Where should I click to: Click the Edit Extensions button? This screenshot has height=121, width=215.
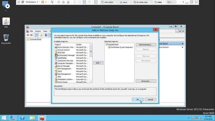pyautogui.click(x=146, y=45)
